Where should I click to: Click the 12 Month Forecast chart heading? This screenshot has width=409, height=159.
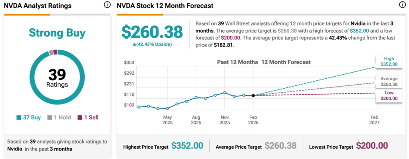point(286,62)
